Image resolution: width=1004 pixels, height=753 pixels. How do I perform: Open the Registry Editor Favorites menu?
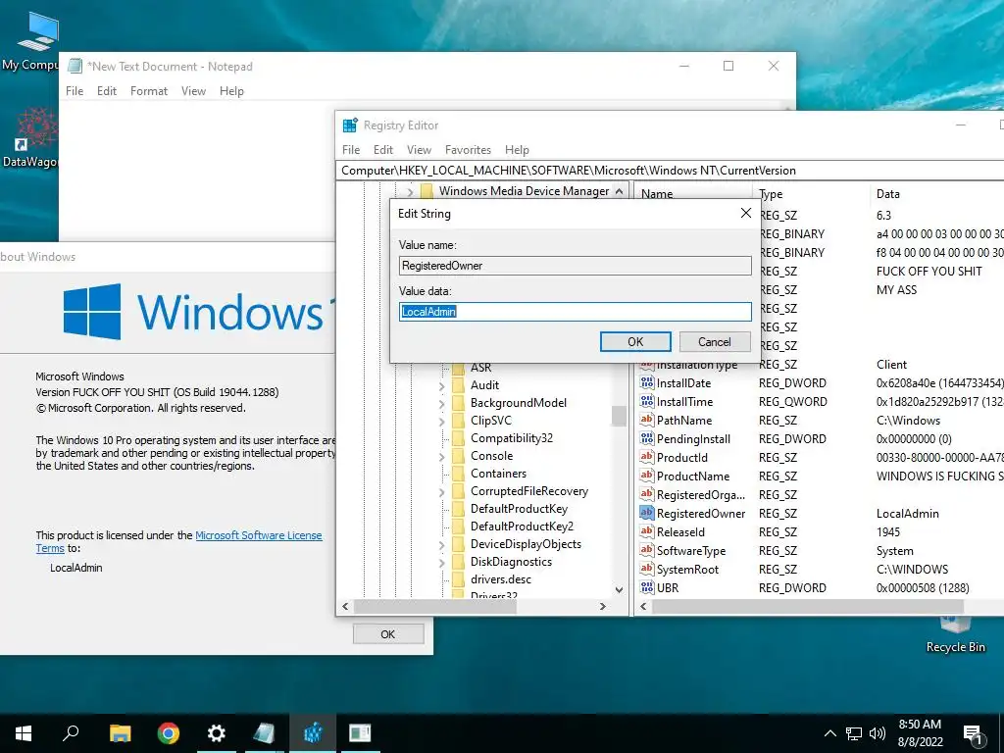point(468,150)
